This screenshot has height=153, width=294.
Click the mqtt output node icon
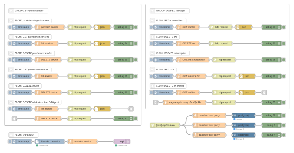pyautogui.click(x=128, y=142)
